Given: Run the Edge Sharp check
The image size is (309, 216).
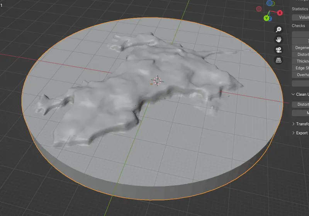Looking at the screenshot, I should 301,68.
